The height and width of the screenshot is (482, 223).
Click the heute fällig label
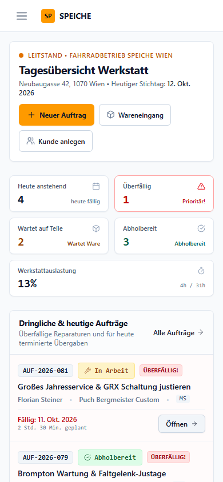coord(86,202)
